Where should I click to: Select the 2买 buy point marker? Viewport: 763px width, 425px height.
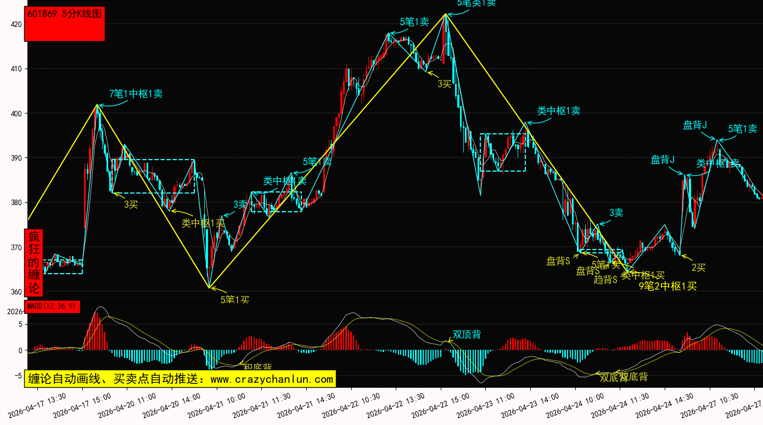pos(698,268)
